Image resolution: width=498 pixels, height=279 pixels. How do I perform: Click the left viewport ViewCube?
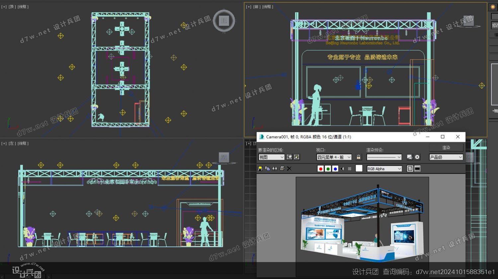click(224, 158)
